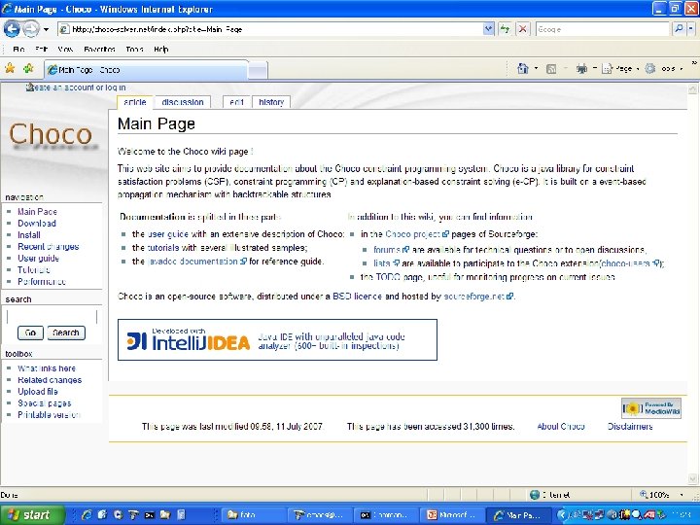The image size is (700, 525).
Task: Click the red Stop loading icon
Action: pos(522,29)
